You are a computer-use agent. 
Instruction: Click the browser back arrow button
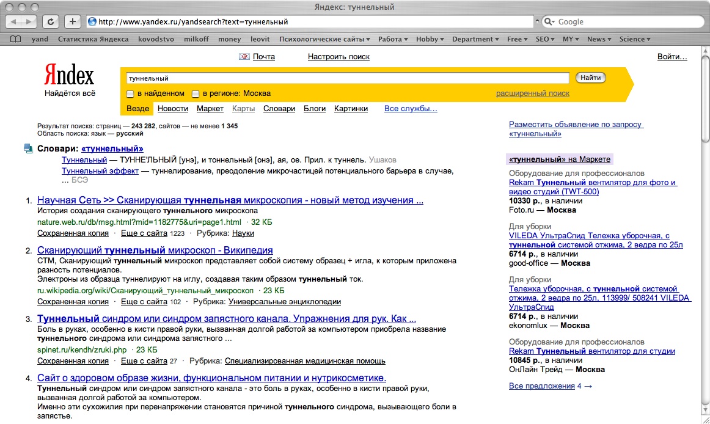[x=15, y=22]
